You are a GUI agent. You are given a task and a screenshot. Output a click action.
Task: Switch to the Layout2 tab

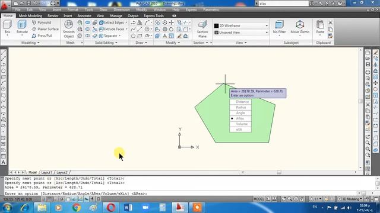point(62,172)
